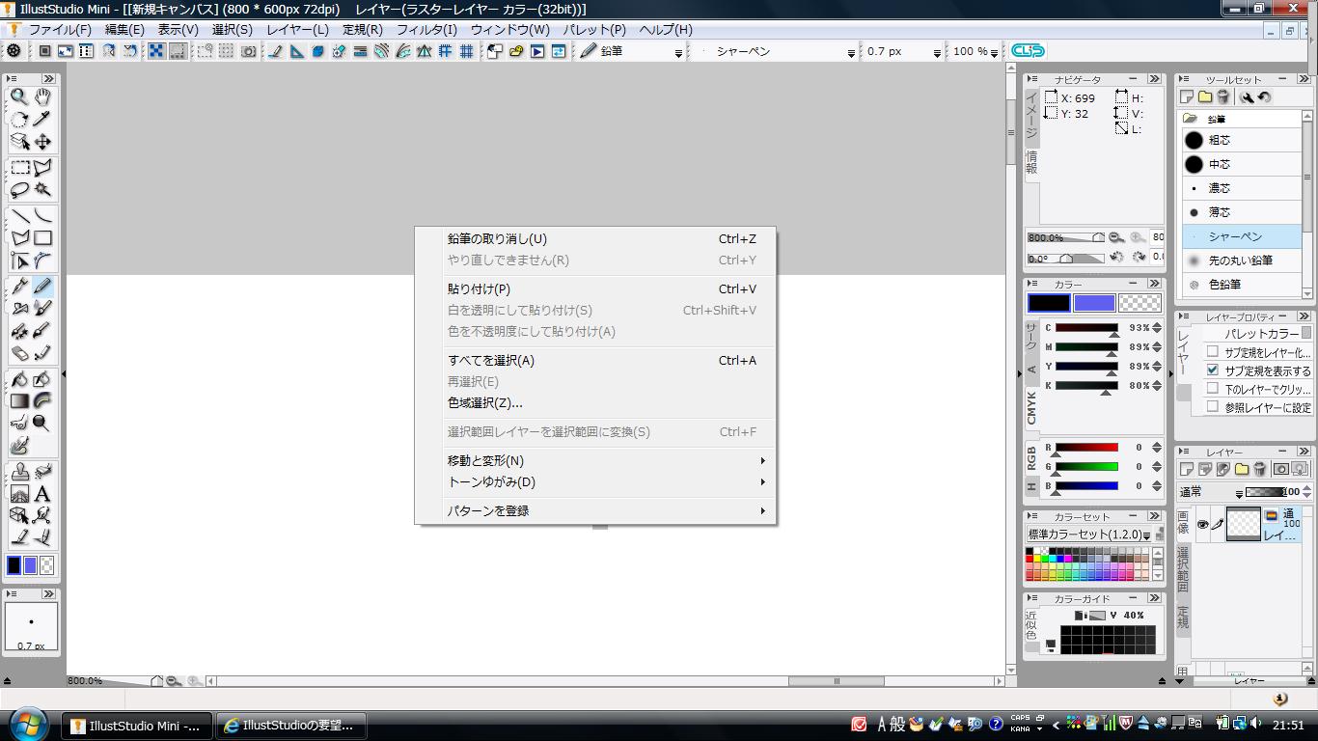Viewport: 1318px width, 741px height.
Task: Click the trash icon in tool set panel
Action: 1223,96
